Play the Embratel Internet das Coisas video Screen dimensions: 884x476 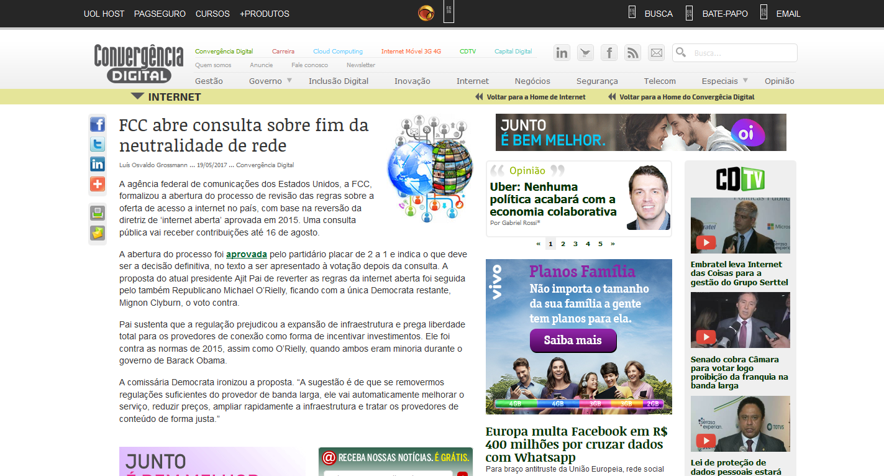tap(706, 243)
